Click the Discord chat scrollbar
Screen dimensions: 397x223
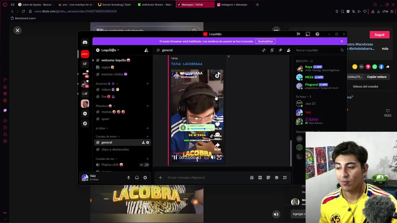pyautogui.click(x=291, y=153)
